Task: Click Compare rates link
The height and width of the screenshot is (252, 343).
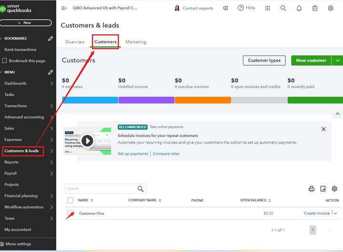Action: (166, 154)
